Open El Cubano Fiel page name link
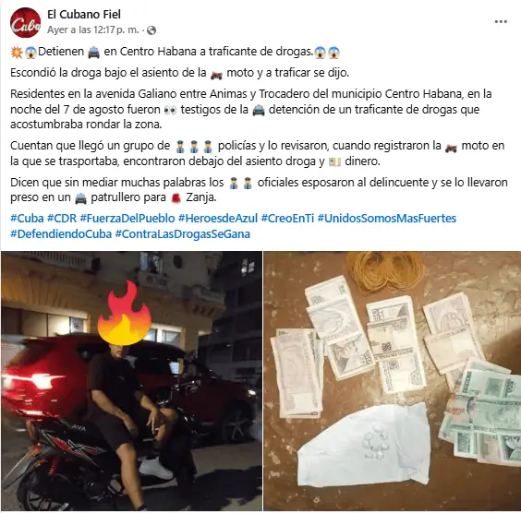Screen dimensions: 521x513 (x=84, y=14)
